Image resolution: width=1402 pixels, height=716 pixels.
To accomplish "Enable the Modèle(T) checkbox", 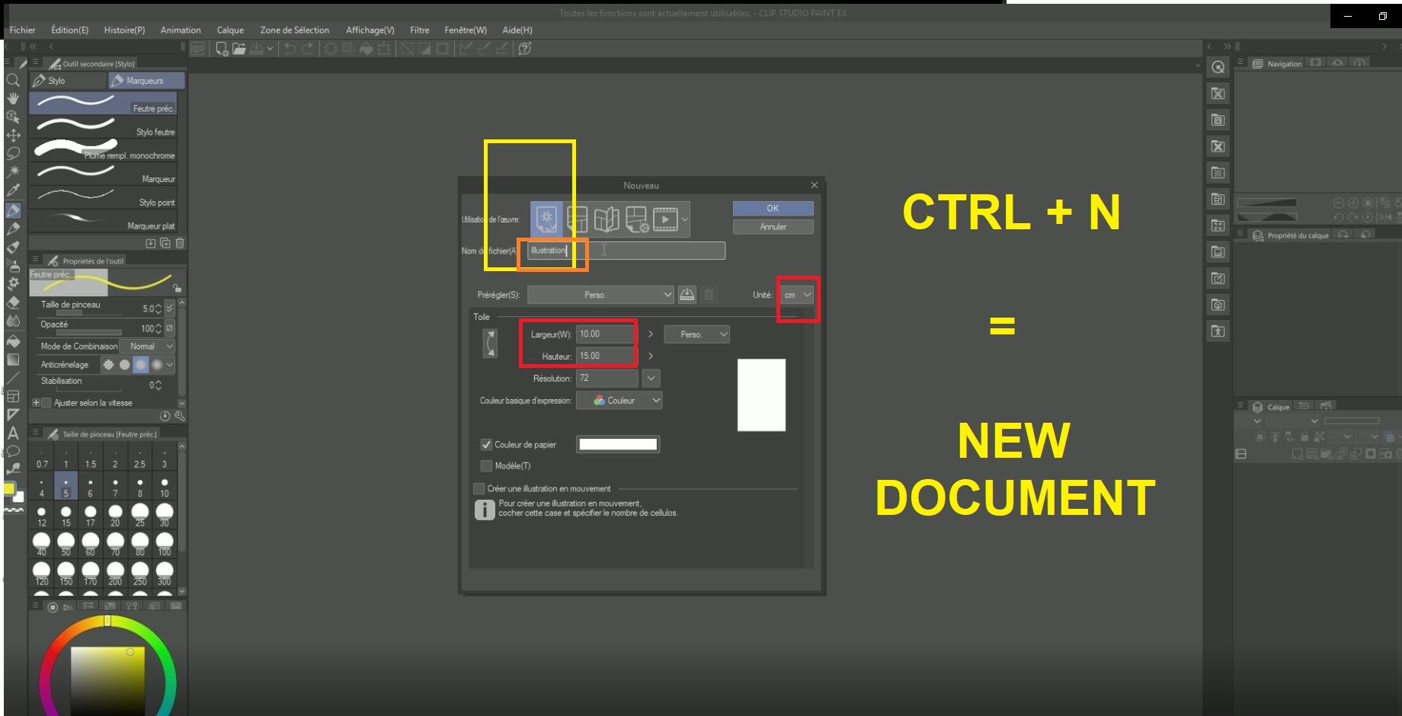I will click(x=486, y=465).
